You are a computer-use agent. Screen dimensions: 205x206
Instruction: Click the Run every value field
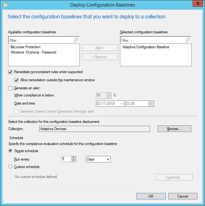(66, 159)
